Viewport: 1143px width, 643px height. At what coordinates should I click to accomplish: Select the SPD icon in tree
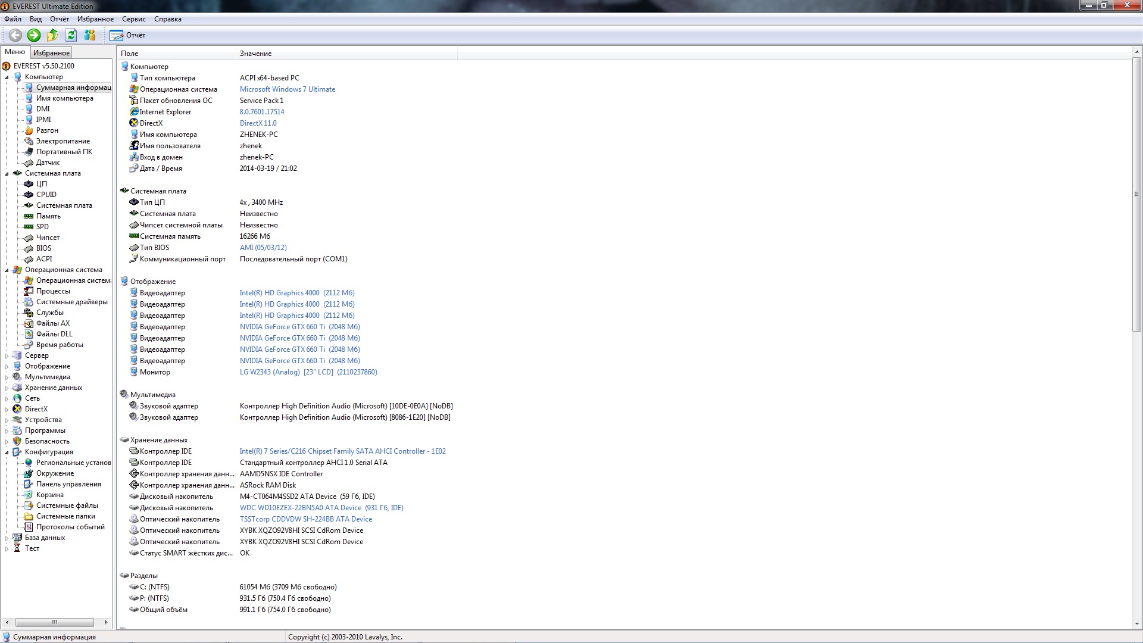point(29,227)
